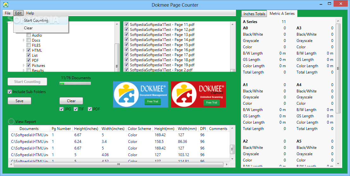Viewport: 350px width, 176px height.
Task: Uncheck the PDF folder checkbox
Action: tap(28, 60)
